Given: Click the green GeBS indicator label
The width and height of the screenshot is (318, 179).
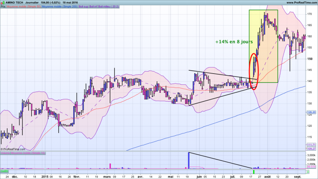Looking at the screenshot, I should [x=4, y=171].
